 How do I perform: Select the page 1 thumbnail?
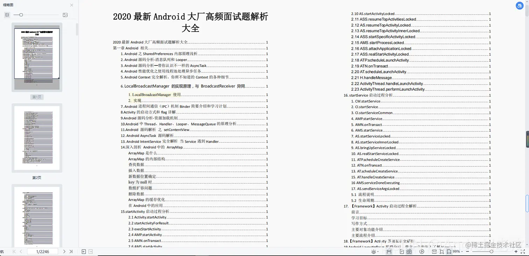(x=37, y=57)
